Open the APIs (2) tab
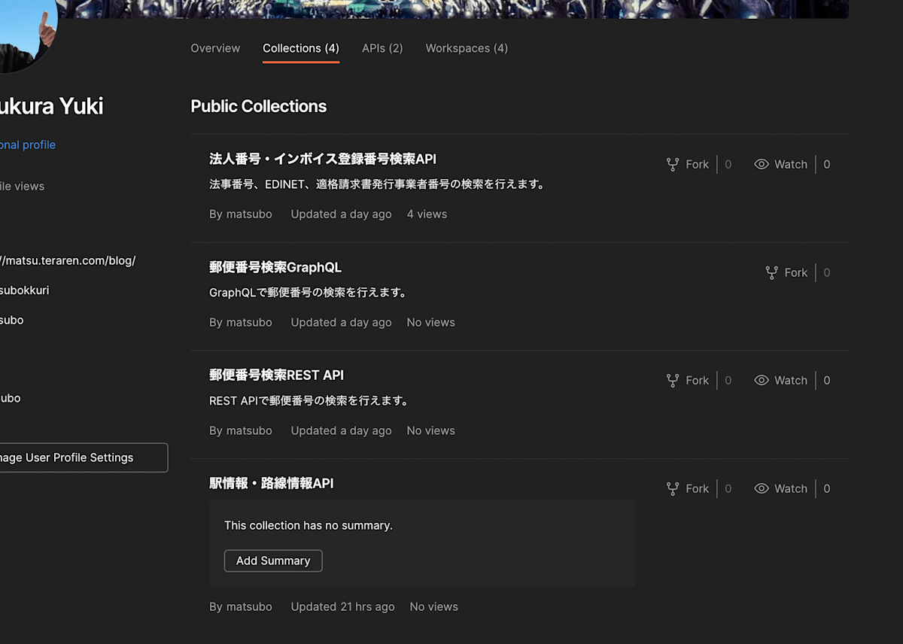This screenshot has width=903, height=644. [x=382, y=48]
